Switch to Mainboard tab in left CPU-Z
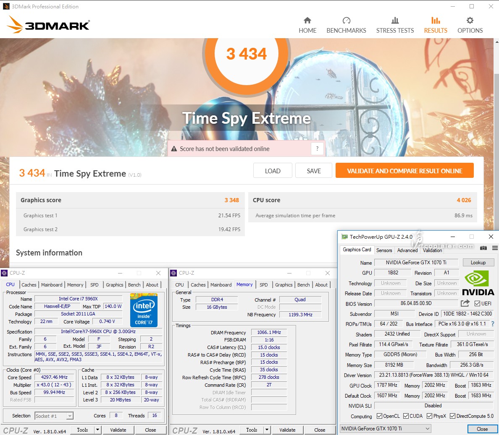 [x=52, y=285]
